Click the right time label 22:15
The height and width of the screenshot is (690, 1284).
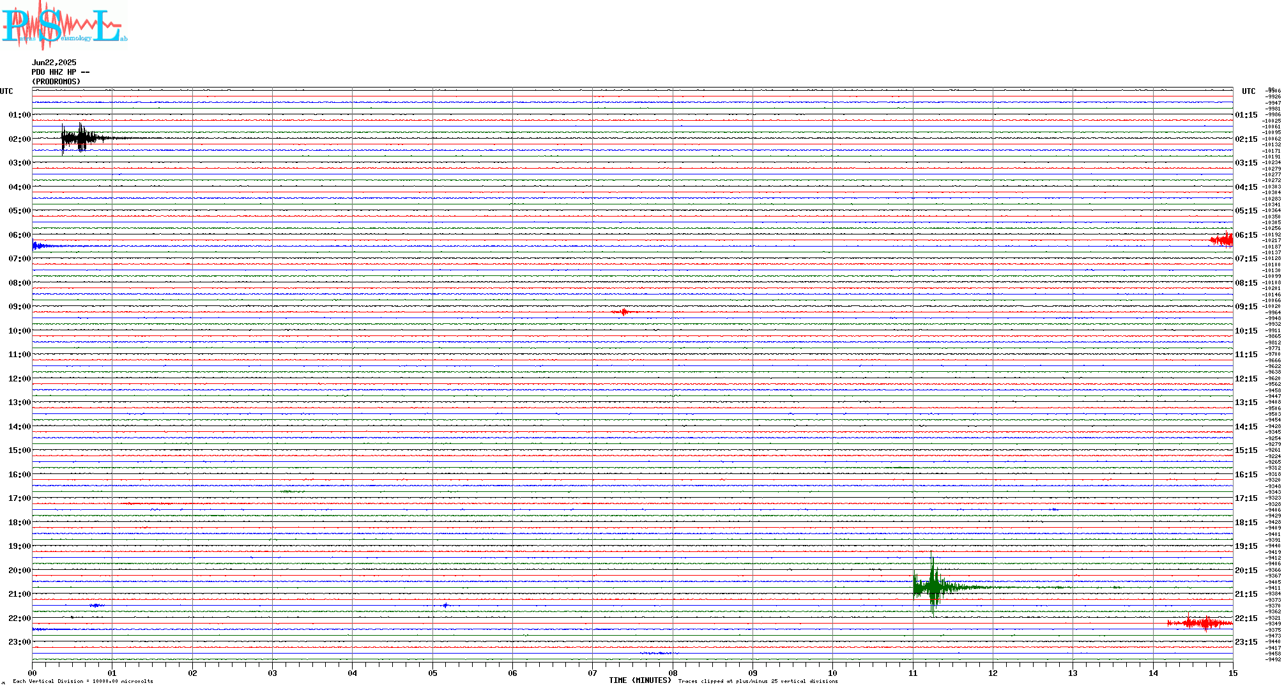pos(1246,618)
